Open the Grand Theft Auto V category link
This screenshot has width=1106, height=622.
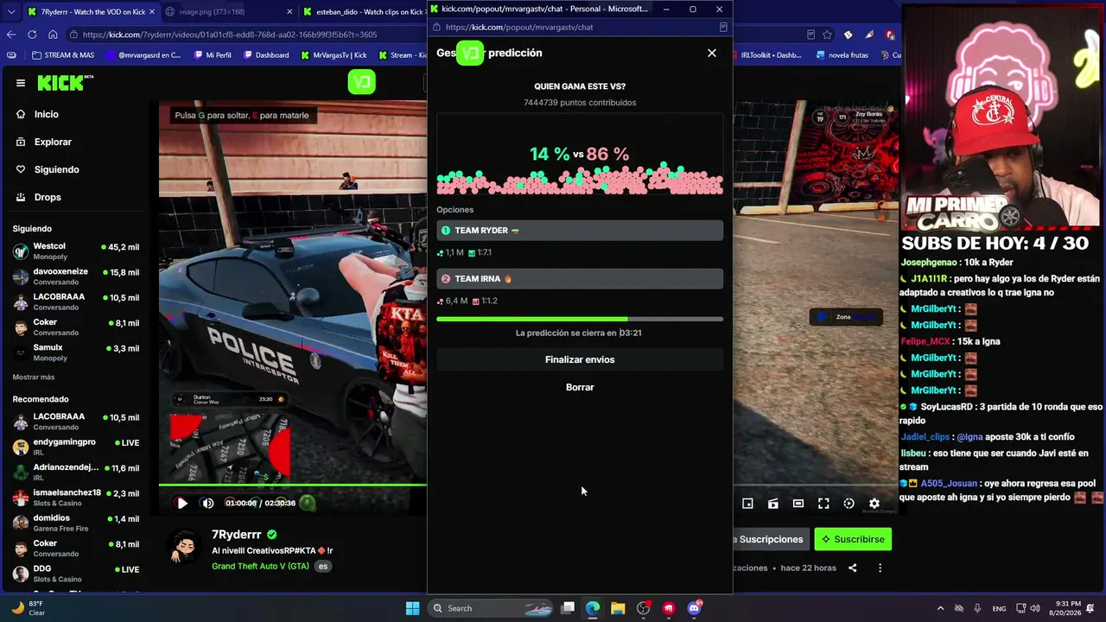[x=260, y=566]
